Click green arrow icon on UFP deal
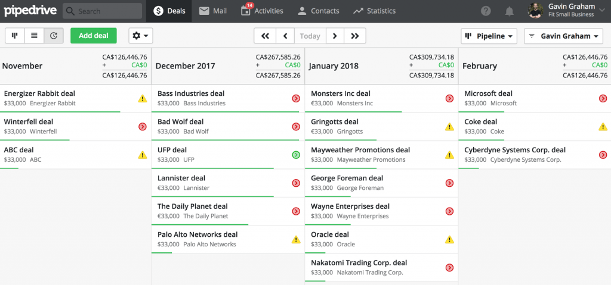 296,155
